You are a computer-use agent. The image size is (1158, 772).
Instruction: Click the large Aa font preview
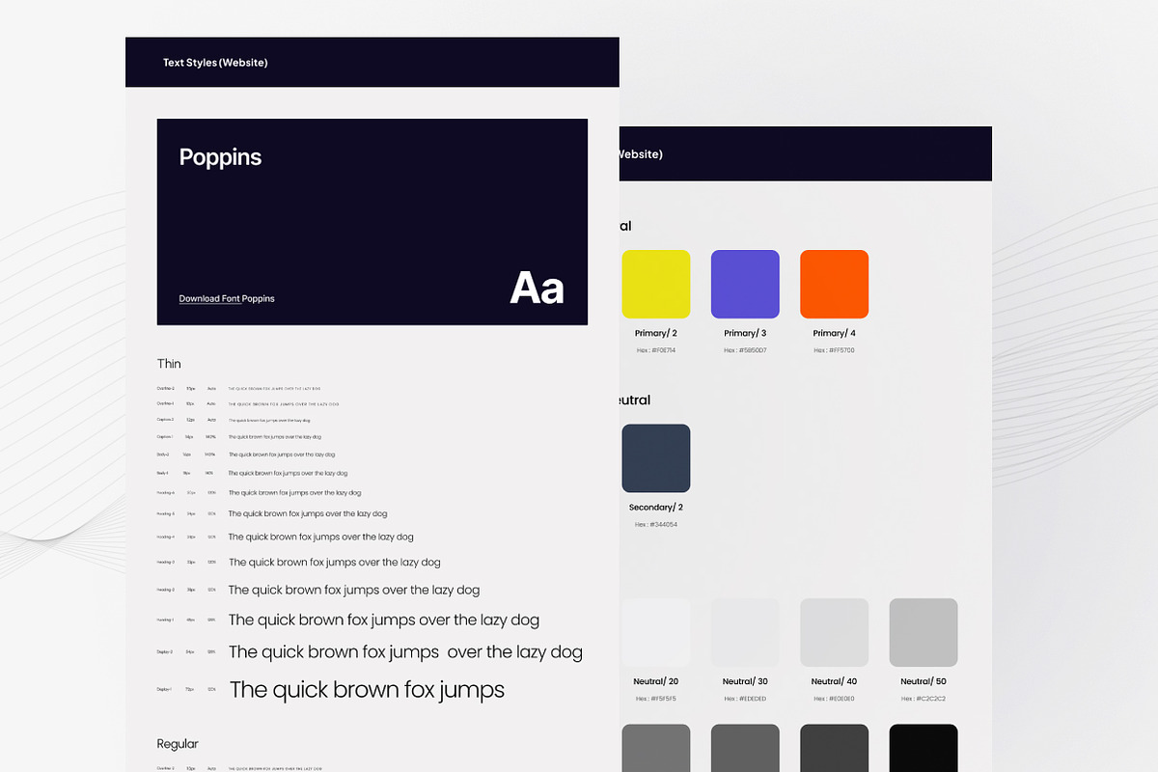[537, 288]
